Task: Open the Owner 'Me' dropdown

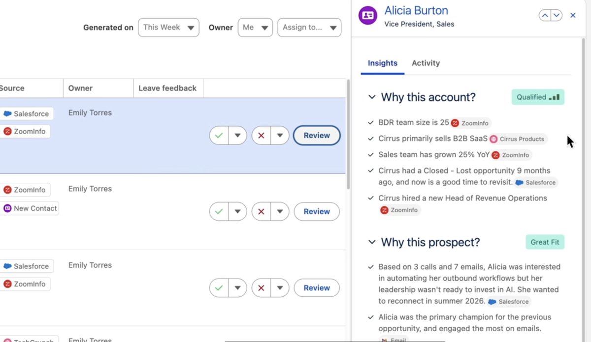Action: [255, 28]
